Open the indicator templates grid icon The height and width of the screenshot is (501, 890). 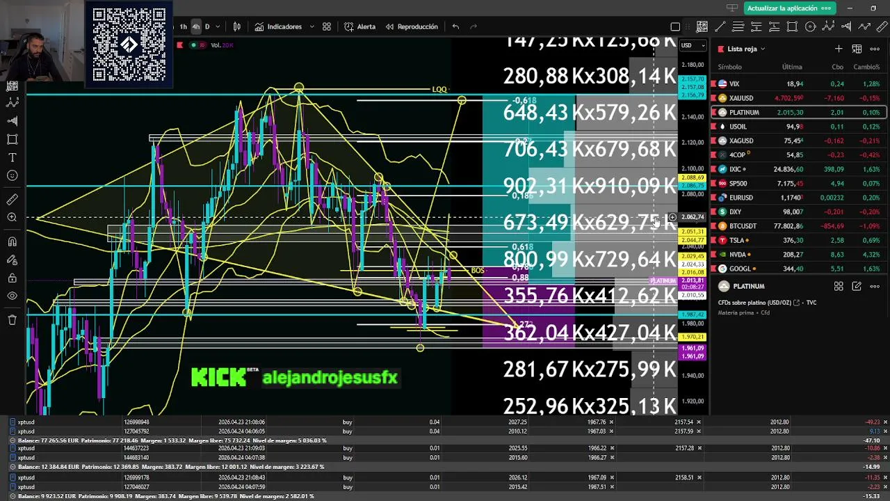coord(327,26)
